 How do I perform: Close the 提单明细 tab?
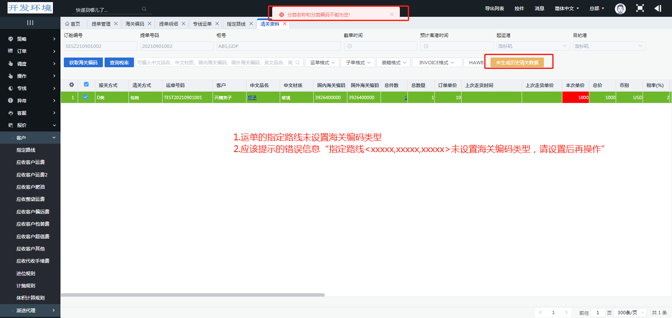click(x=184, y=24)
